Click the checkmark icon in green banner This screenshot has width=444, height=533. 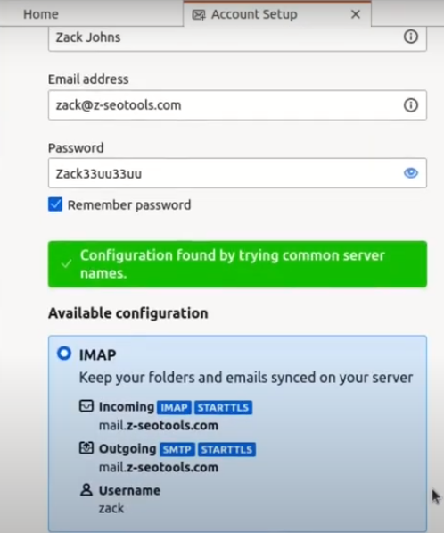click(x=66, y=263)
